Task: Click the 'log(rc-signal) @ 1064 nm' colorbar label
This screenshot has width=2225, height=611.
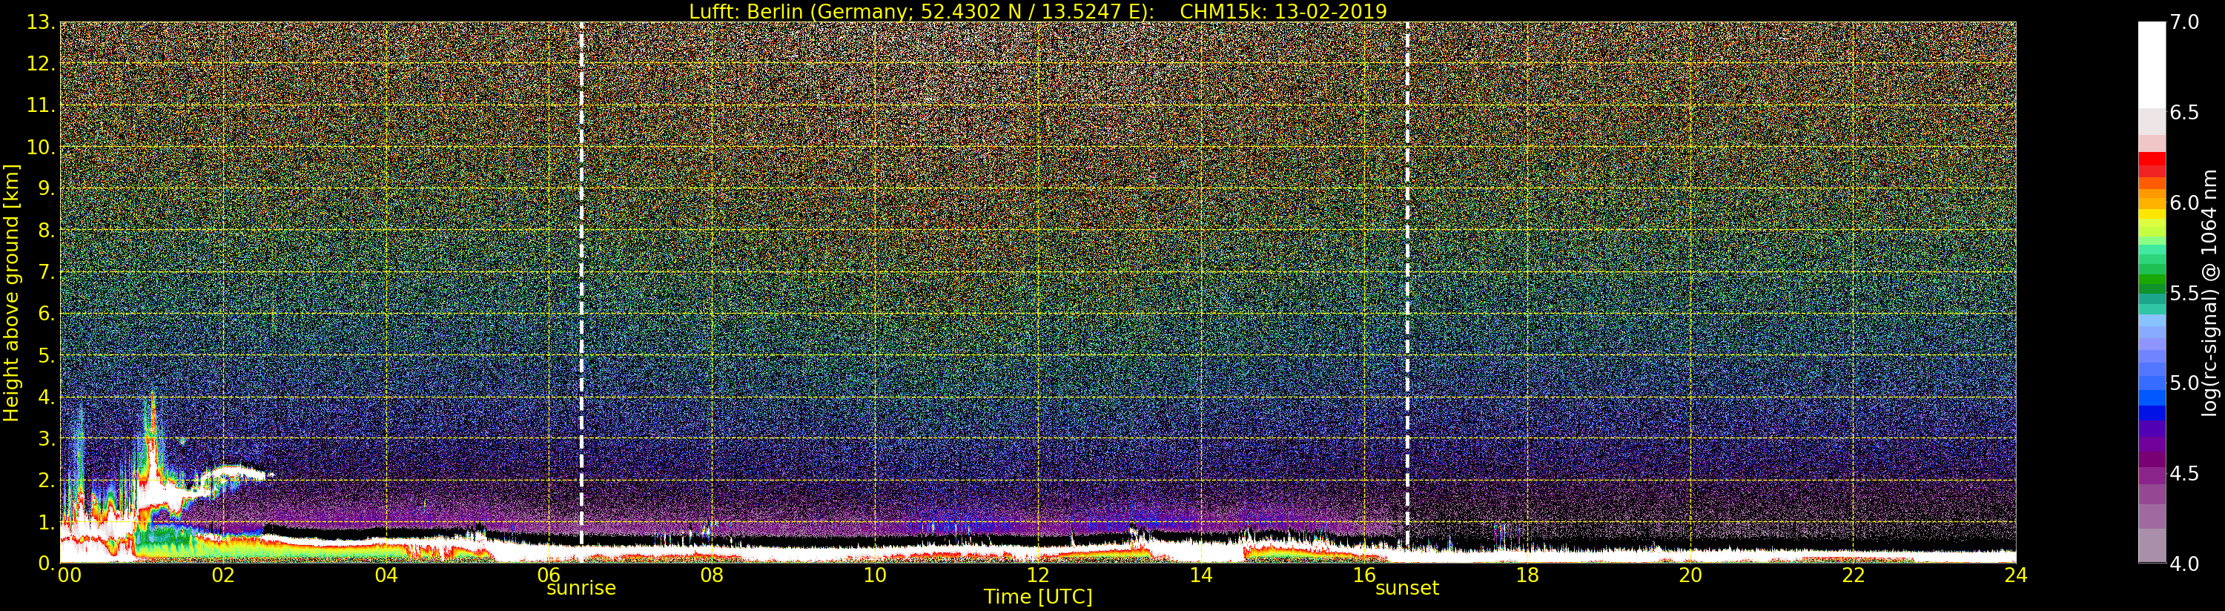Action: coord(2209,292)
